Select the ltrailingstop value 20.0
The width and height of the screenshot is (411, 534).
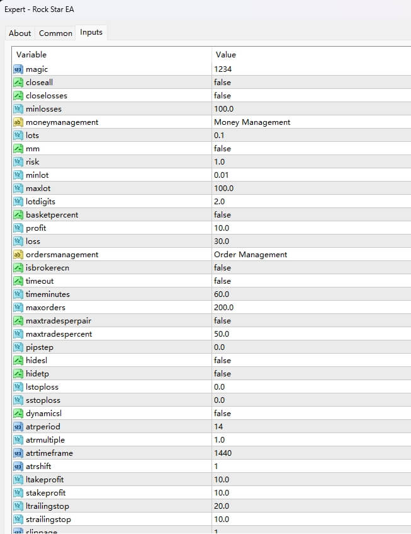(x=222, y=506)
